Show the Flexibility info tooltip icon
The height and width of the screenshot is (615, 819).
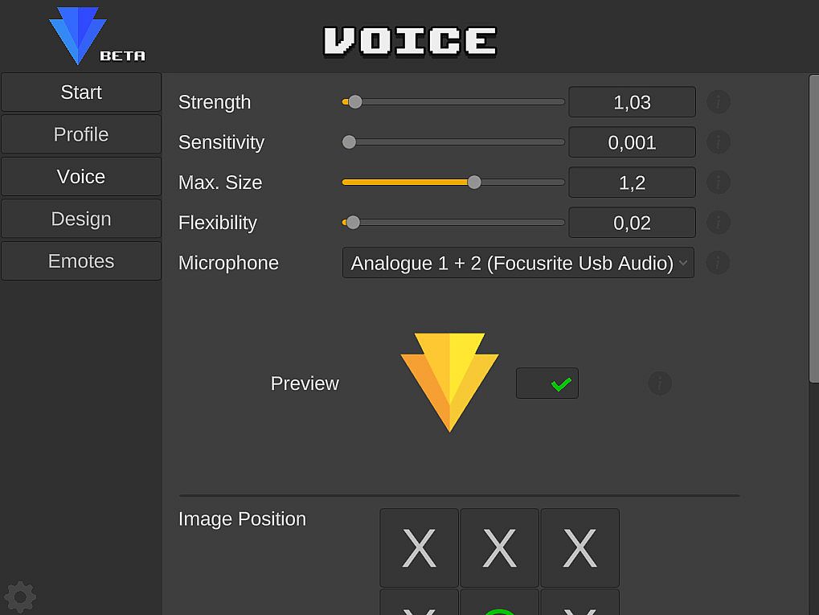[718, 223]
